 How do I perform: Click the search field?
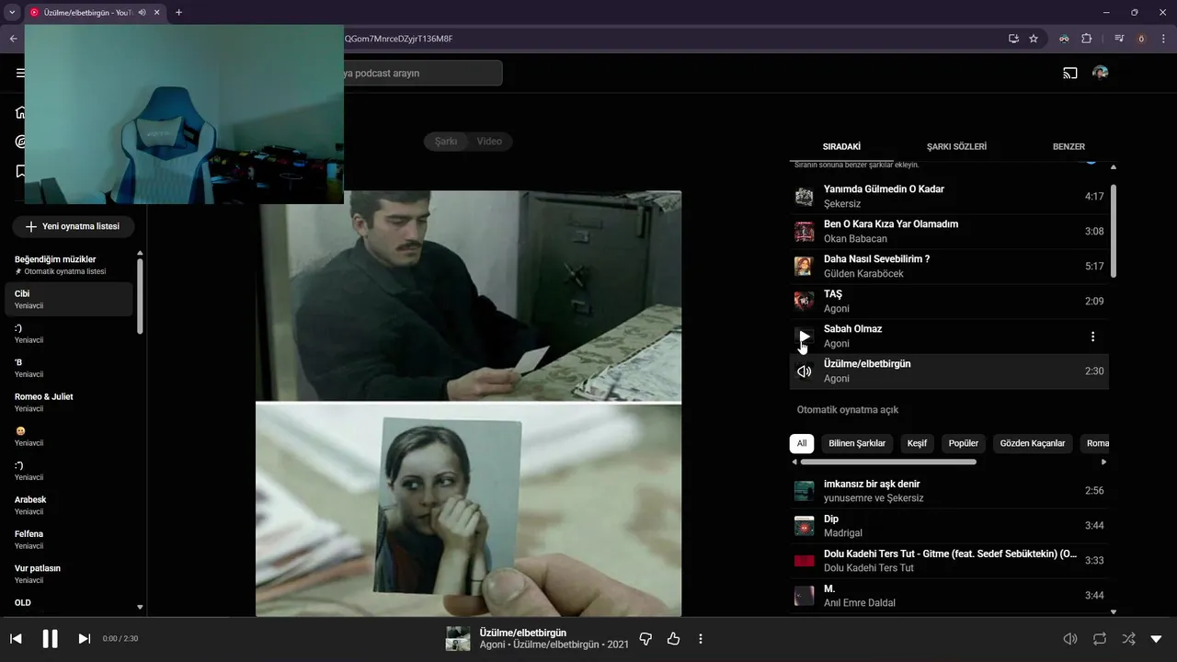(x=421, y=73)
